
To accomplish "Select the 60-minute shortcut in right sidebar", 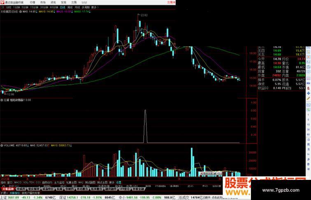I will [309, 134].
